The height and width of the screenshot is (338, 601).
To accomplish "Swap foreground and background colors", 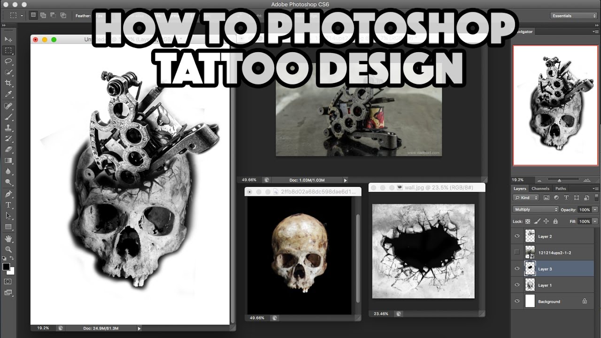I will (x=12, y=259).
